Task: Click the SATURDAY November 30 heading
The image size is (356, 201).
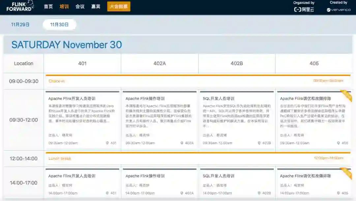Action: [67, 45]
